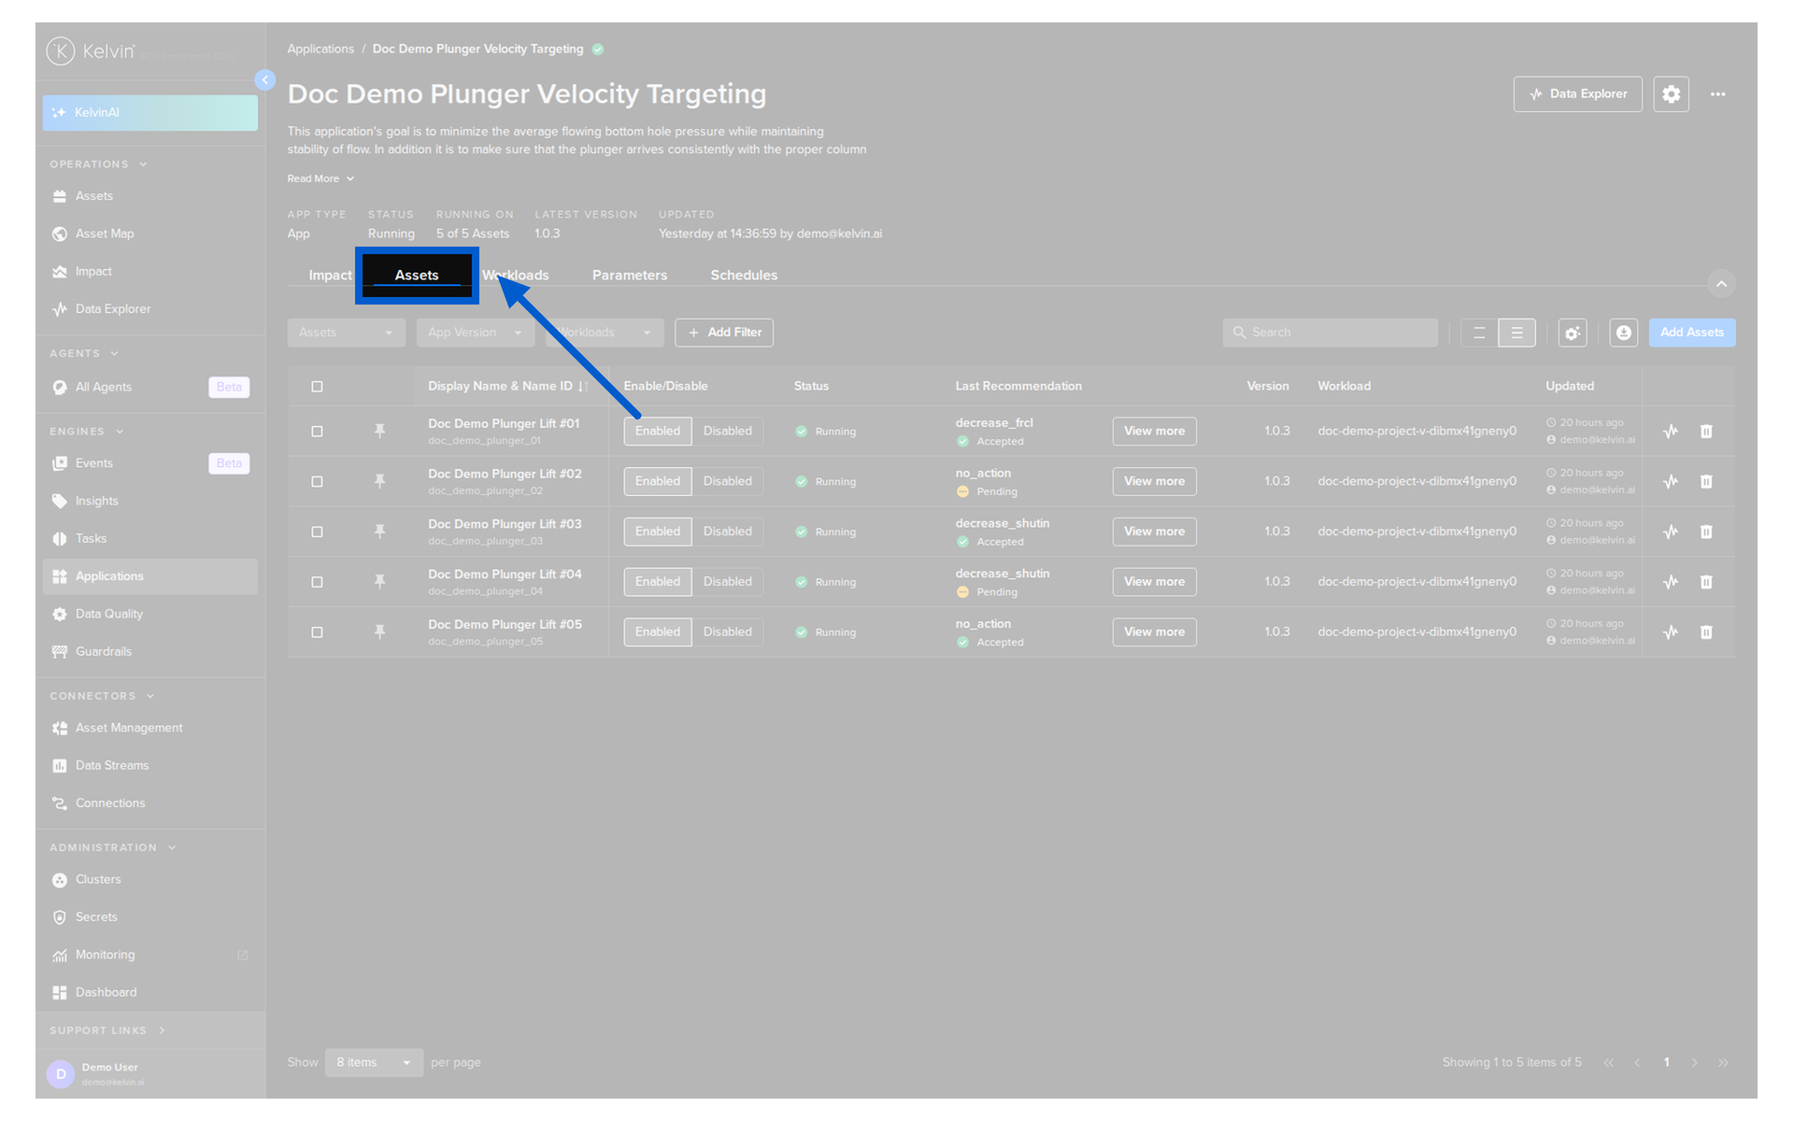Click the download/export icon
Viewport: 1794px width, 1121px height.
coord(1624,333)
